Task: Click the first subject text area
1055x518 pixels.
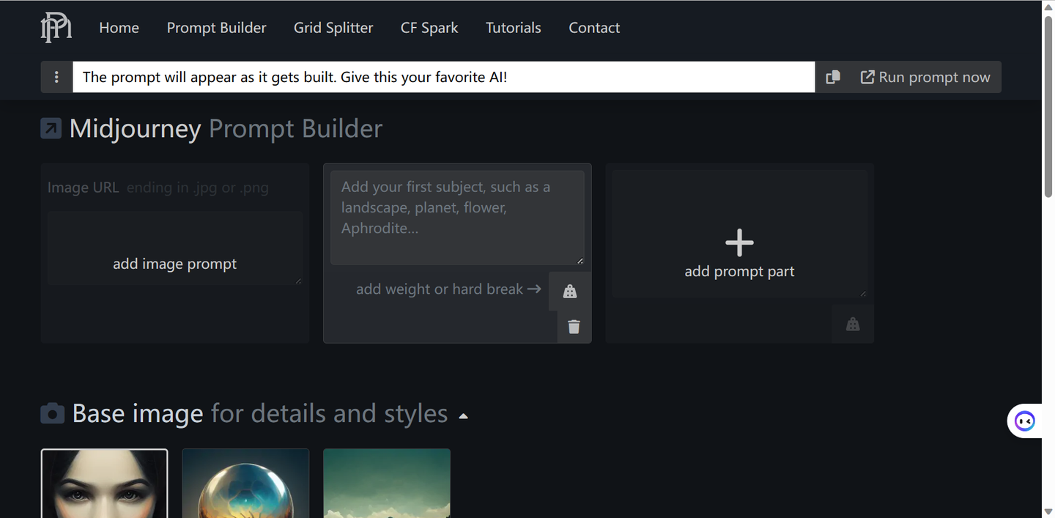Action: (x=457, y=218)
